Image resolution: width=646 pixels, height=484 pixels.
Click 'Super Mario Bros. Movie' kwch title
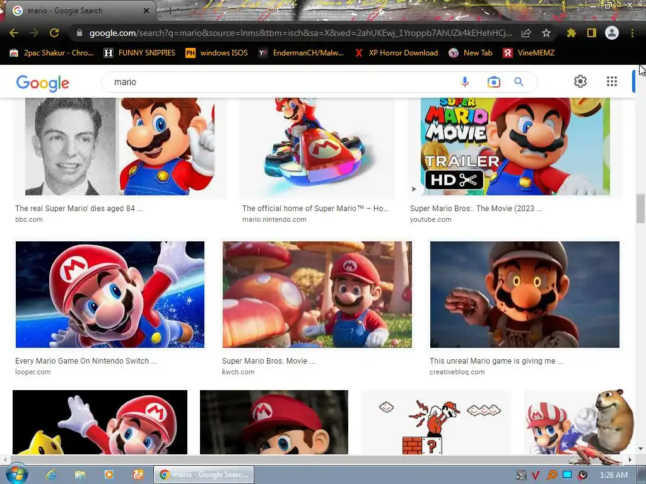coord(269,361)
